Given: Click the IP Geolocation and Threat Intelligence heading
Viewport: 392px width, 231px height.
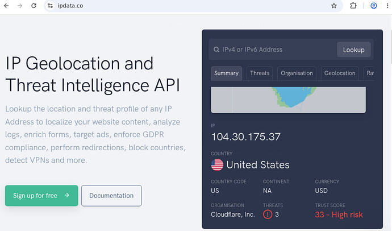Looking at the screenshot, I should (x=93, y=75).
